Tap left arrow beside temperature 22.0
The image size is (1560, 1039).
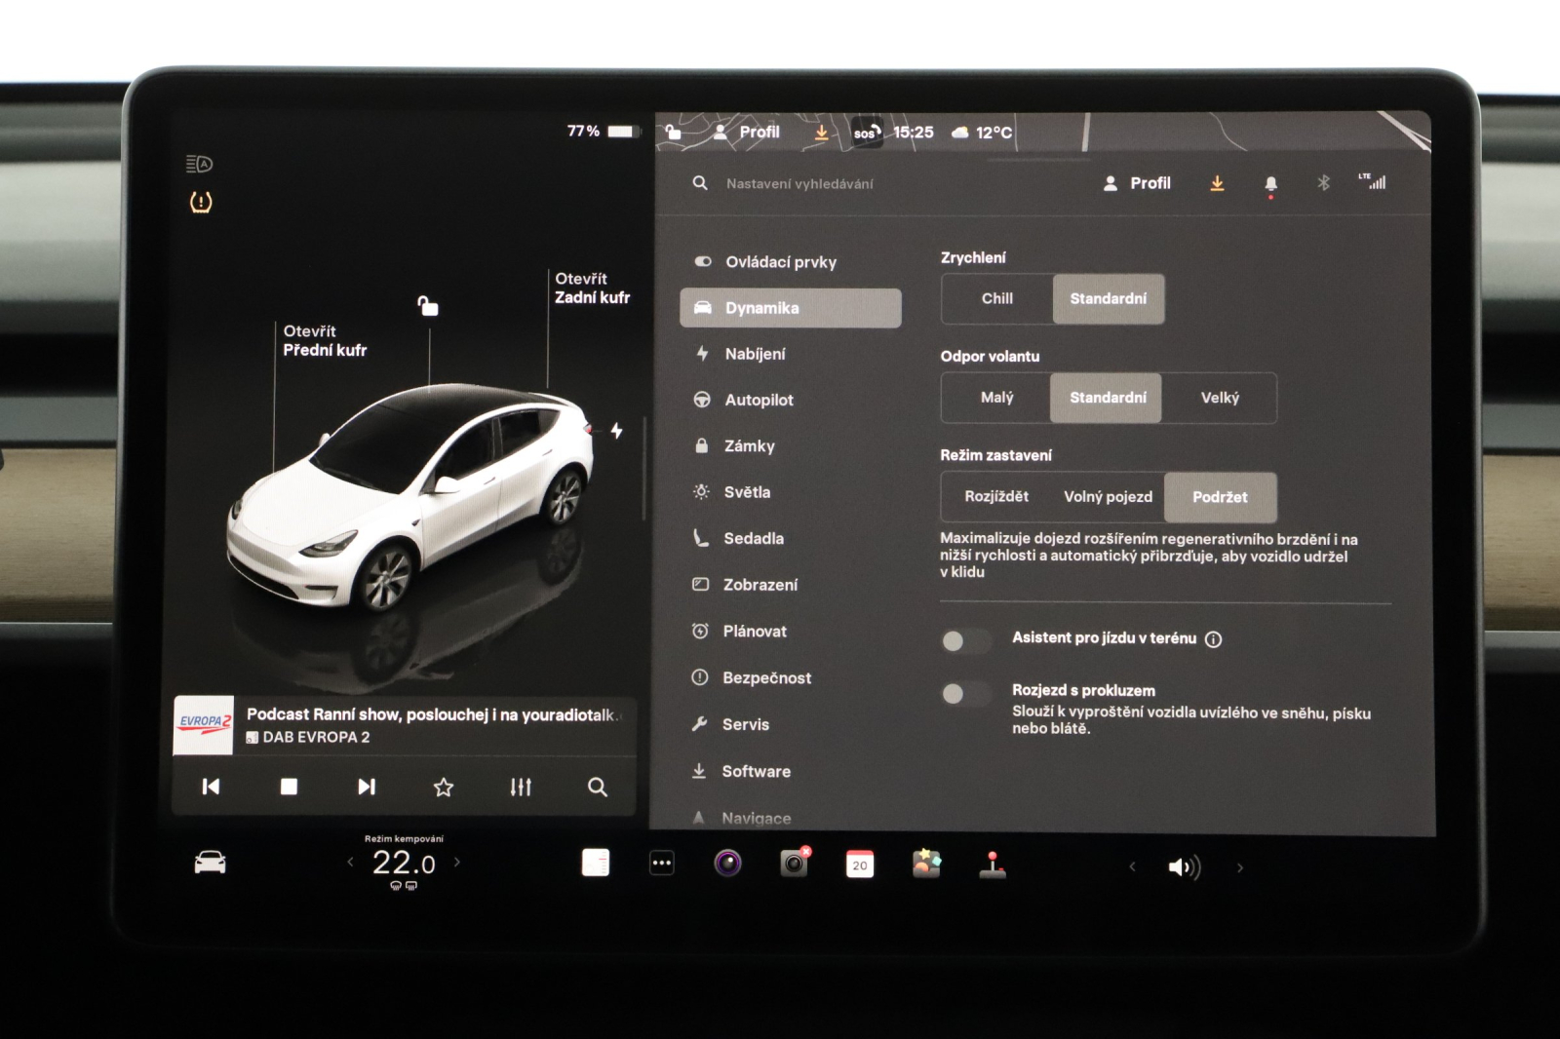tap(349, 862)
